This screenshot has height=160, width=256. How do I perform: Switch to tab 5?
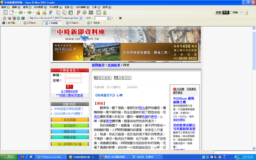(x=95, y=23)
